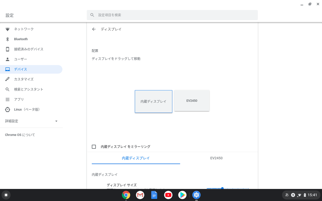Click the connected devices phone icon
322x201 pixels.
(8, 49)
